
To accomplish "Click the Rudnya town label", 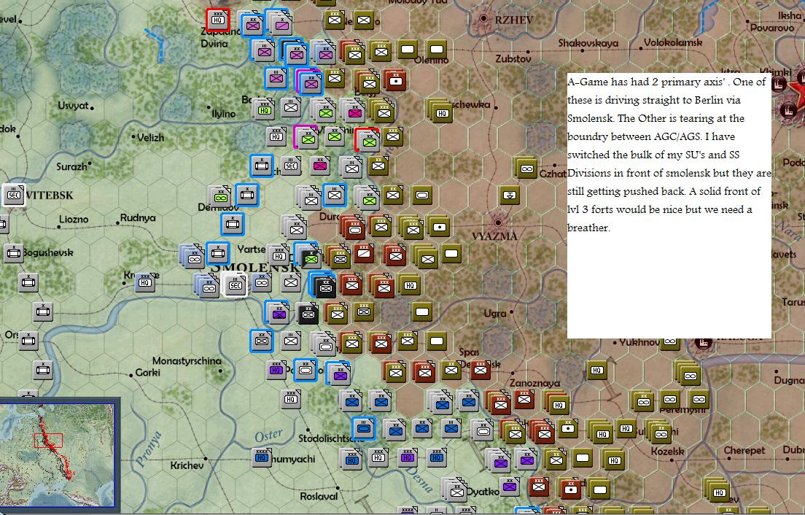I will 138,217.
